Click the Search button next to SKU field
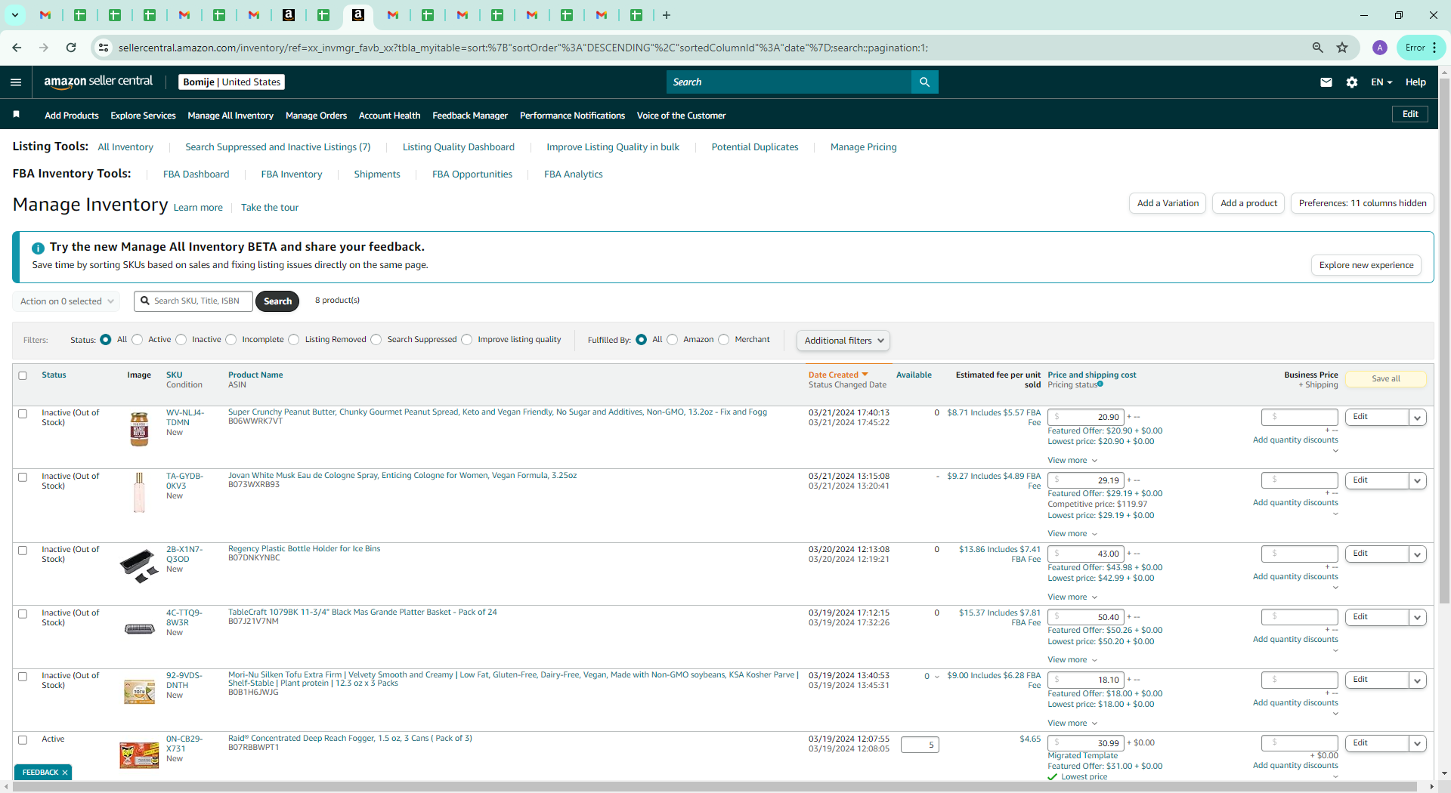 tap(277, 301)
